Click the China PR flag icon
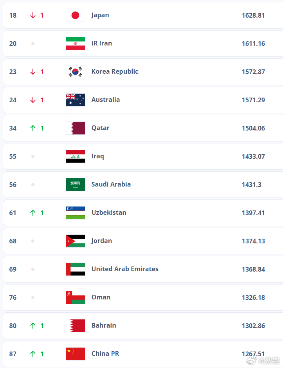 click(x=75, y=353)
